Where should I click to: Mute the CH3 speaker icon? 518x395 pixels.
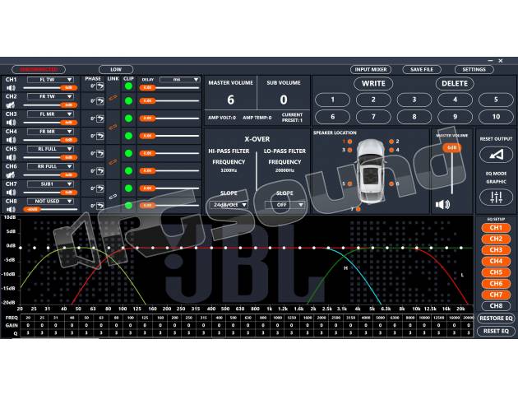click(x=11, y=123)
